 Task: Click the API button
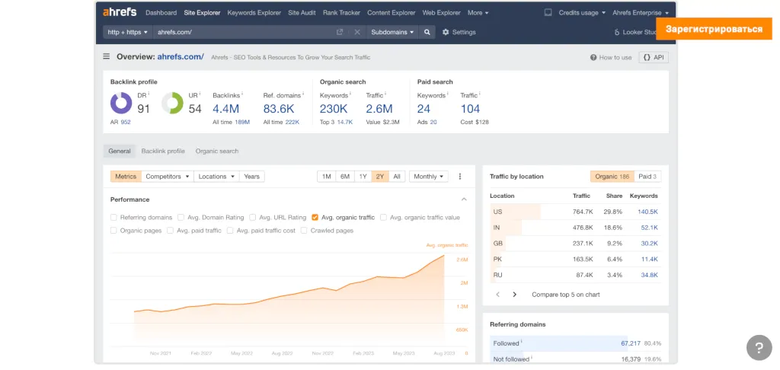654,57
